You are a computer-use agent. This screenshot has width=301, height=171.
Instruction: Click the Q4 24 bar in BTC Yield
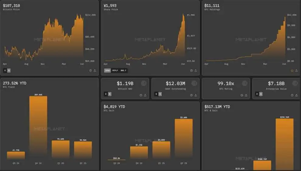click(x=38, y=126)
